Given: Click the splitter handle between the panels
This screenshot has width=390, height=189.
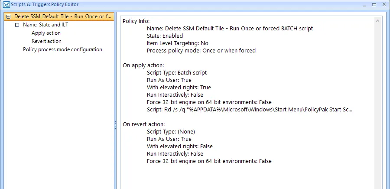Looking at the screenshot, I should (x=115, y=125).
